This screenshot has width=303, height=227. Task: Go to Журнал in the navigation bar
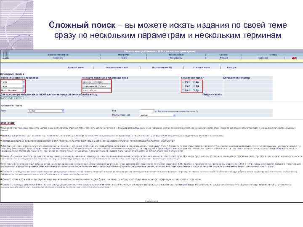[x=223, y=58]
